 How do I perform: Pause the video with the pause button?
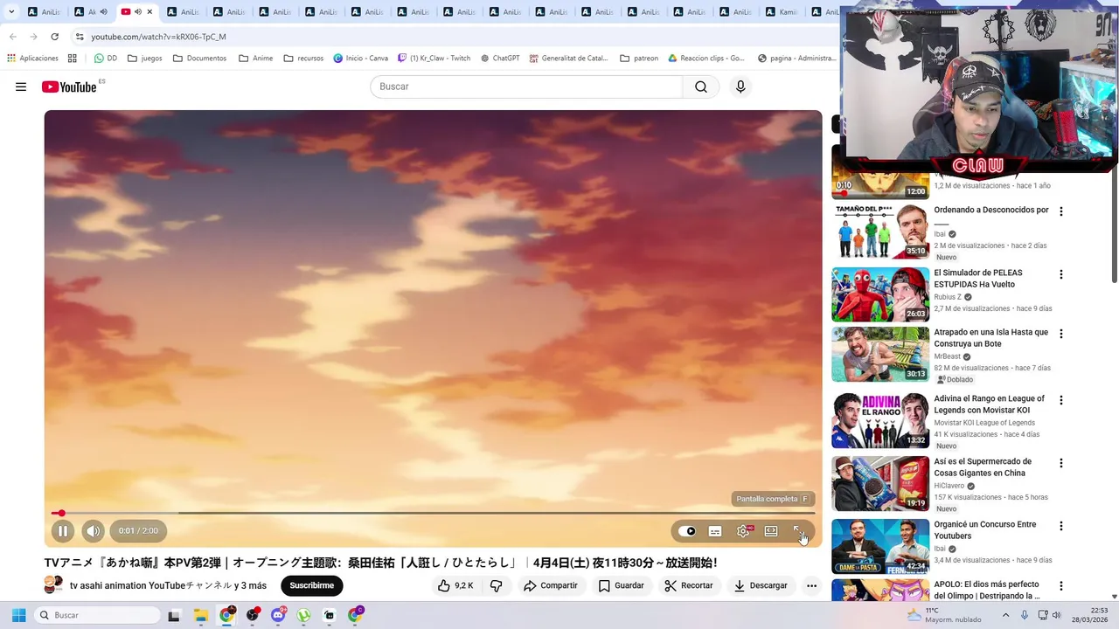tap(63, 530)
